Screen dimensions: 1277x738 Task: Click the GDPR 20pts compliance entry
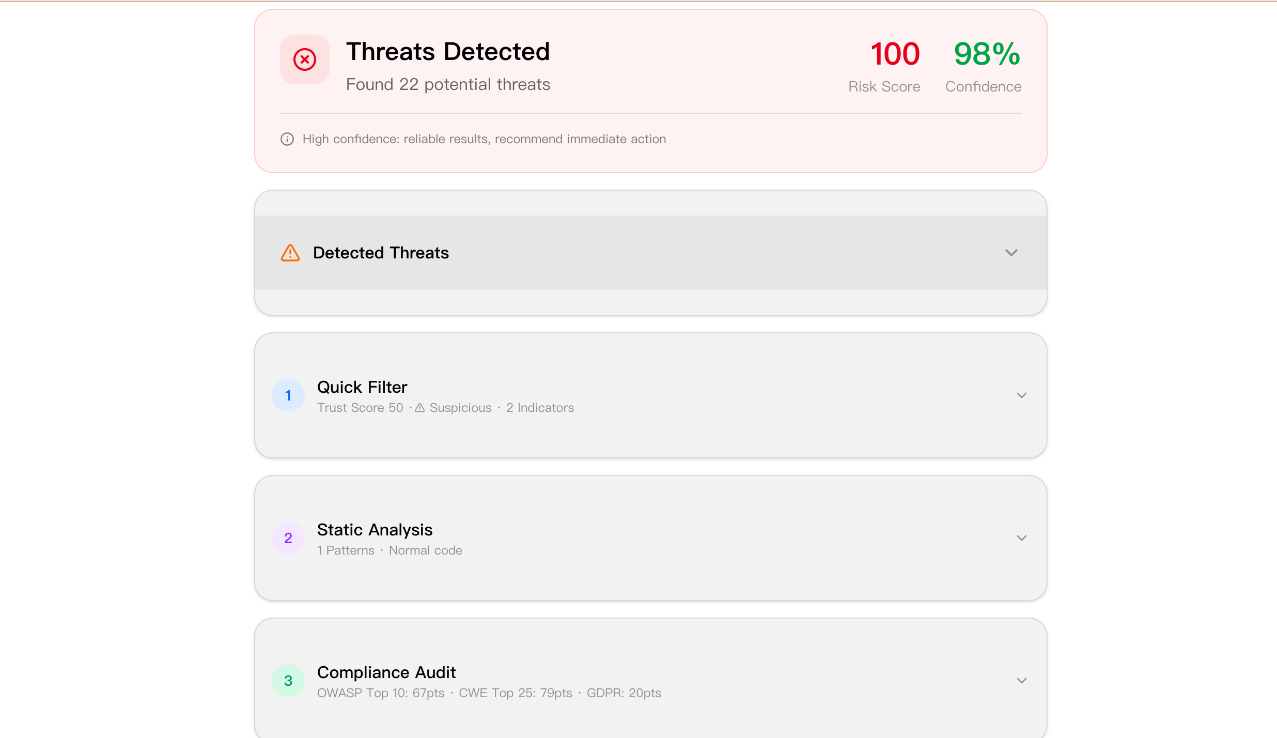624,693
